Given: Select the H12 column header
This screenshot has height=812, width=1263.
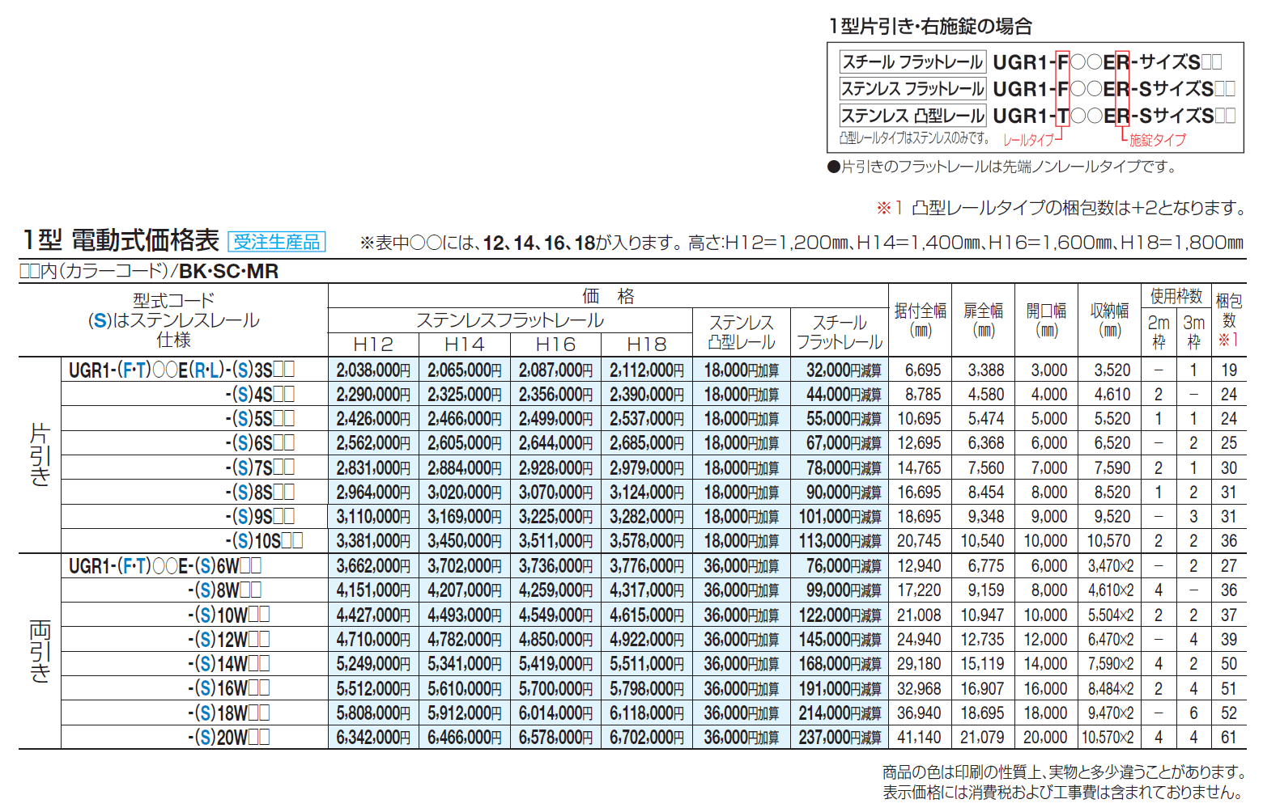Looking at the screenshot, I should coord(372,344).
